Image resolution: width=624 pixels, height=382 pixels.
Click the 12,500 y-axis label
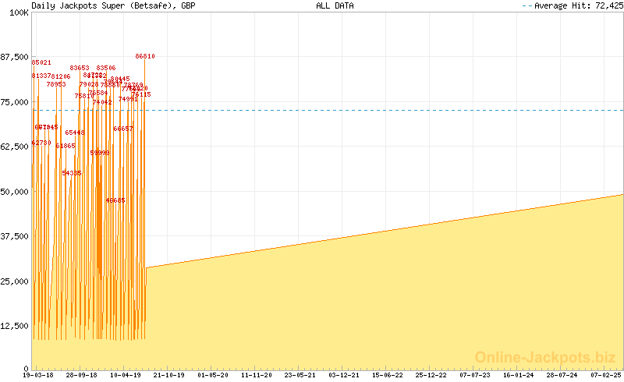14,326
